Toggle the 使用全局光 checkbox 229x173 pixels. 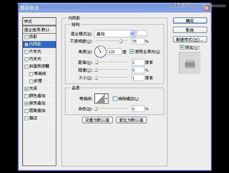tap(132, 51)
